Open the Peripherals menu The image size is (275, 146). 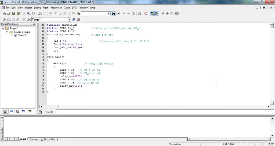click(56, 7)
